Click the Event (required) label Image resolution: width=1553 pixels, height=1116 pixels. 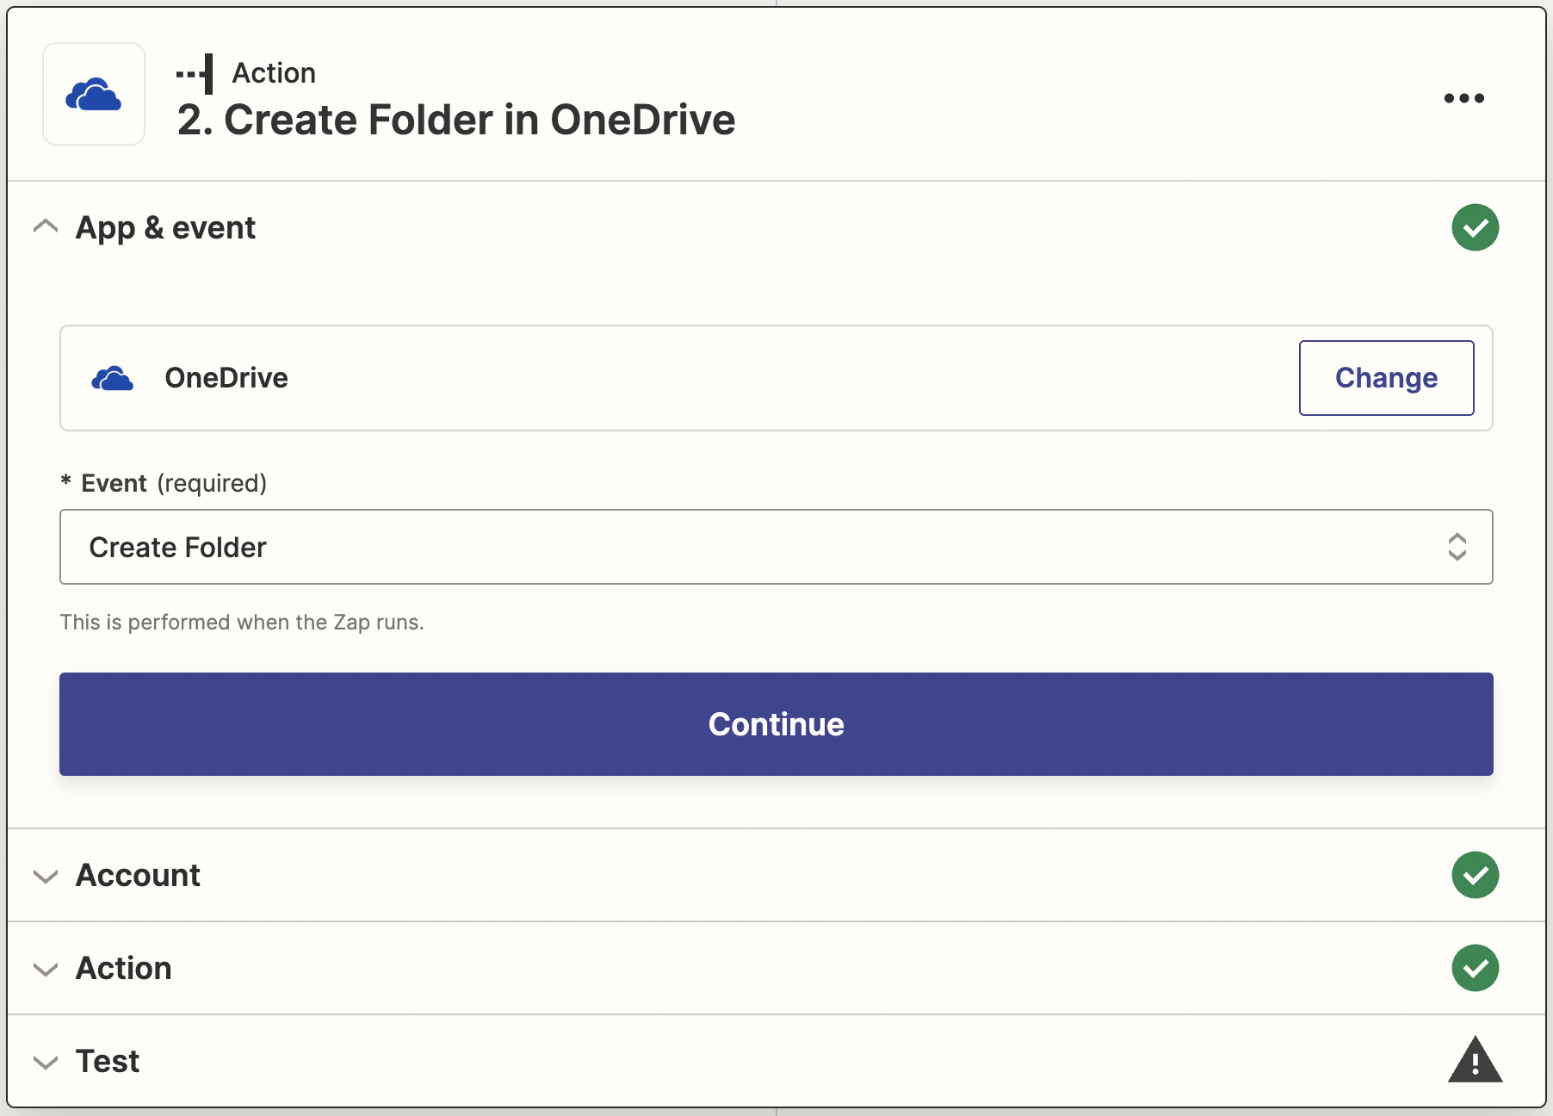[164, 483]
